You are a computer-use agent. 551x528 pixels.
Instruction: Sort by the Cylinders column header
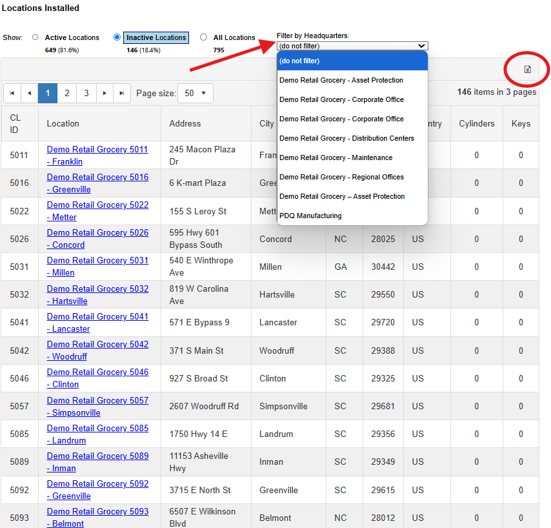coord(477,124)
